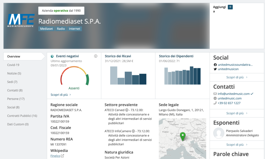The image size is (265, 159).
Task: Click the phone icon in Contatti
Action: [215, 103]
